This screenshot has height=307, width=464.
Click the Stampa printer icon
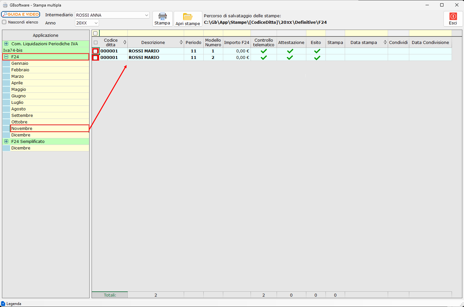click(x=162, y=16)
